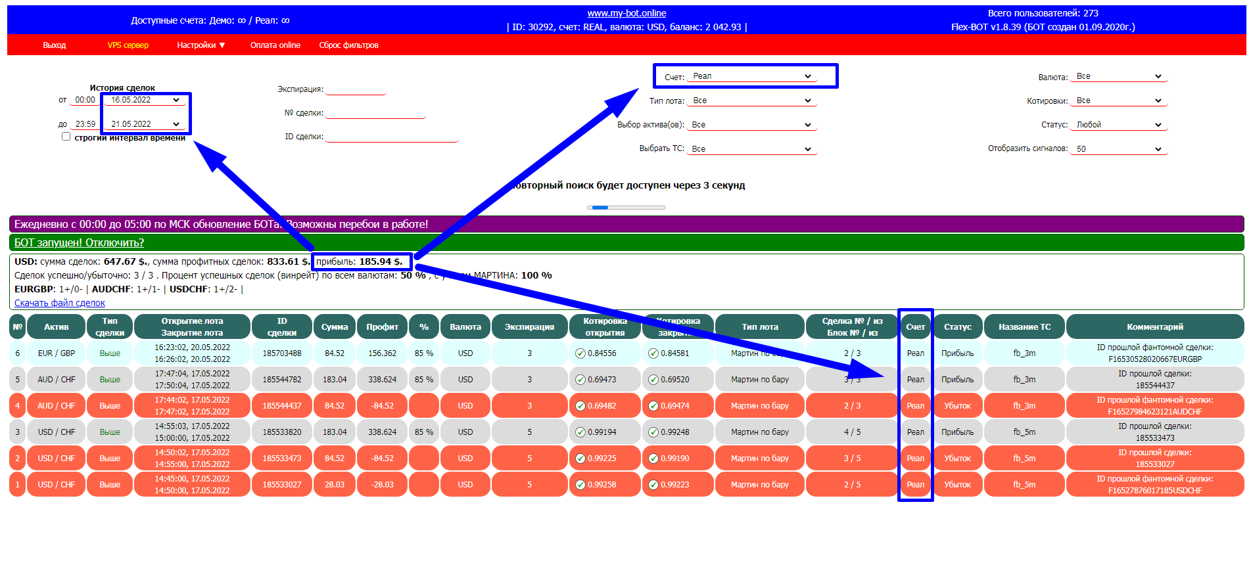Viewport: 1251px width, 584px height.
Task: Open the Отобразить сигналов count dropdown
Action: pyautogui.click(x=1119, y=149)
